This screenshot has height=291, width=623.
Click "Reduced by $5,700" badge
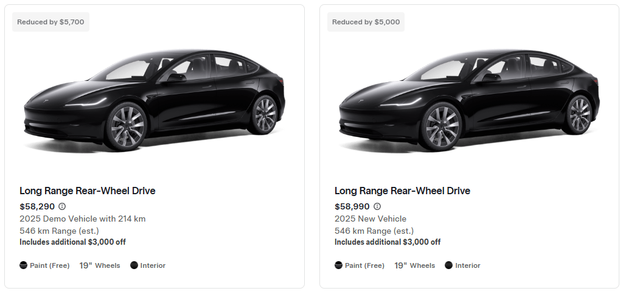tap(50, 22)
